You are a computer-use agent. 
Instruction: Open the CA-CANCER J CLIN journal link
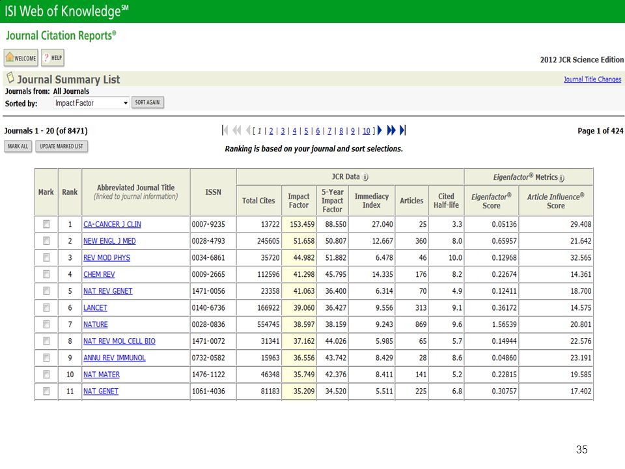coord(112,225)
